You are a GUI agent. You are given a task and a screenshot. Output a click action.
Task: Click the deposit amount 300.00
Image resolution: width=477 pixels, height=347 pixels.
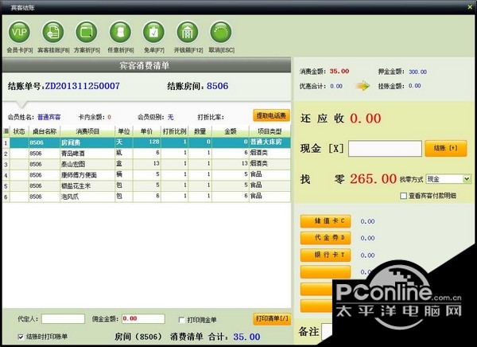(x=417, y=72)
